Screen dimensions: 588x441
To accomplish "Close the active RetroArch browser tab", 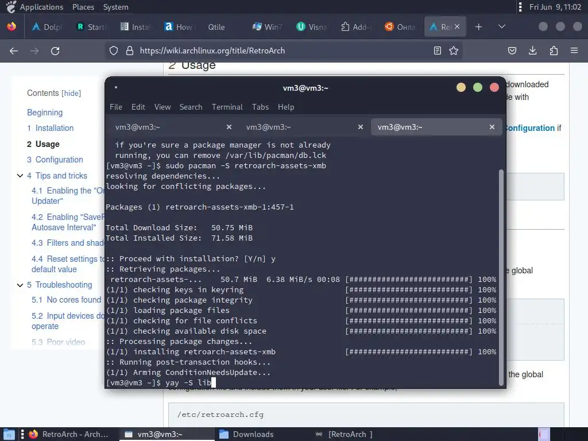I will click(457, 26).
